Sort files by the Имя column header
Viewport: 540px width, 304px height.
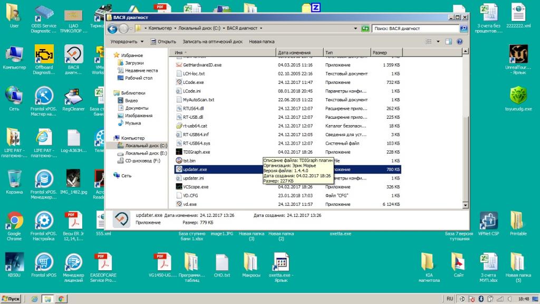click(x=223, y=52)
